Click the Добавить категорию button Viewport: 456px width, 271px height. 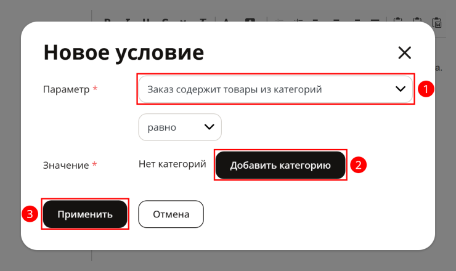pyautogui.click(x=280, y=165)
